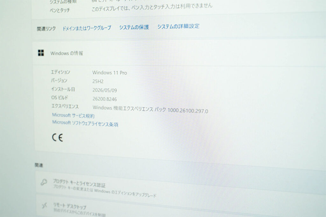Select the OS build value 26200.8246
326x217 pixels.
coord(105,99)
